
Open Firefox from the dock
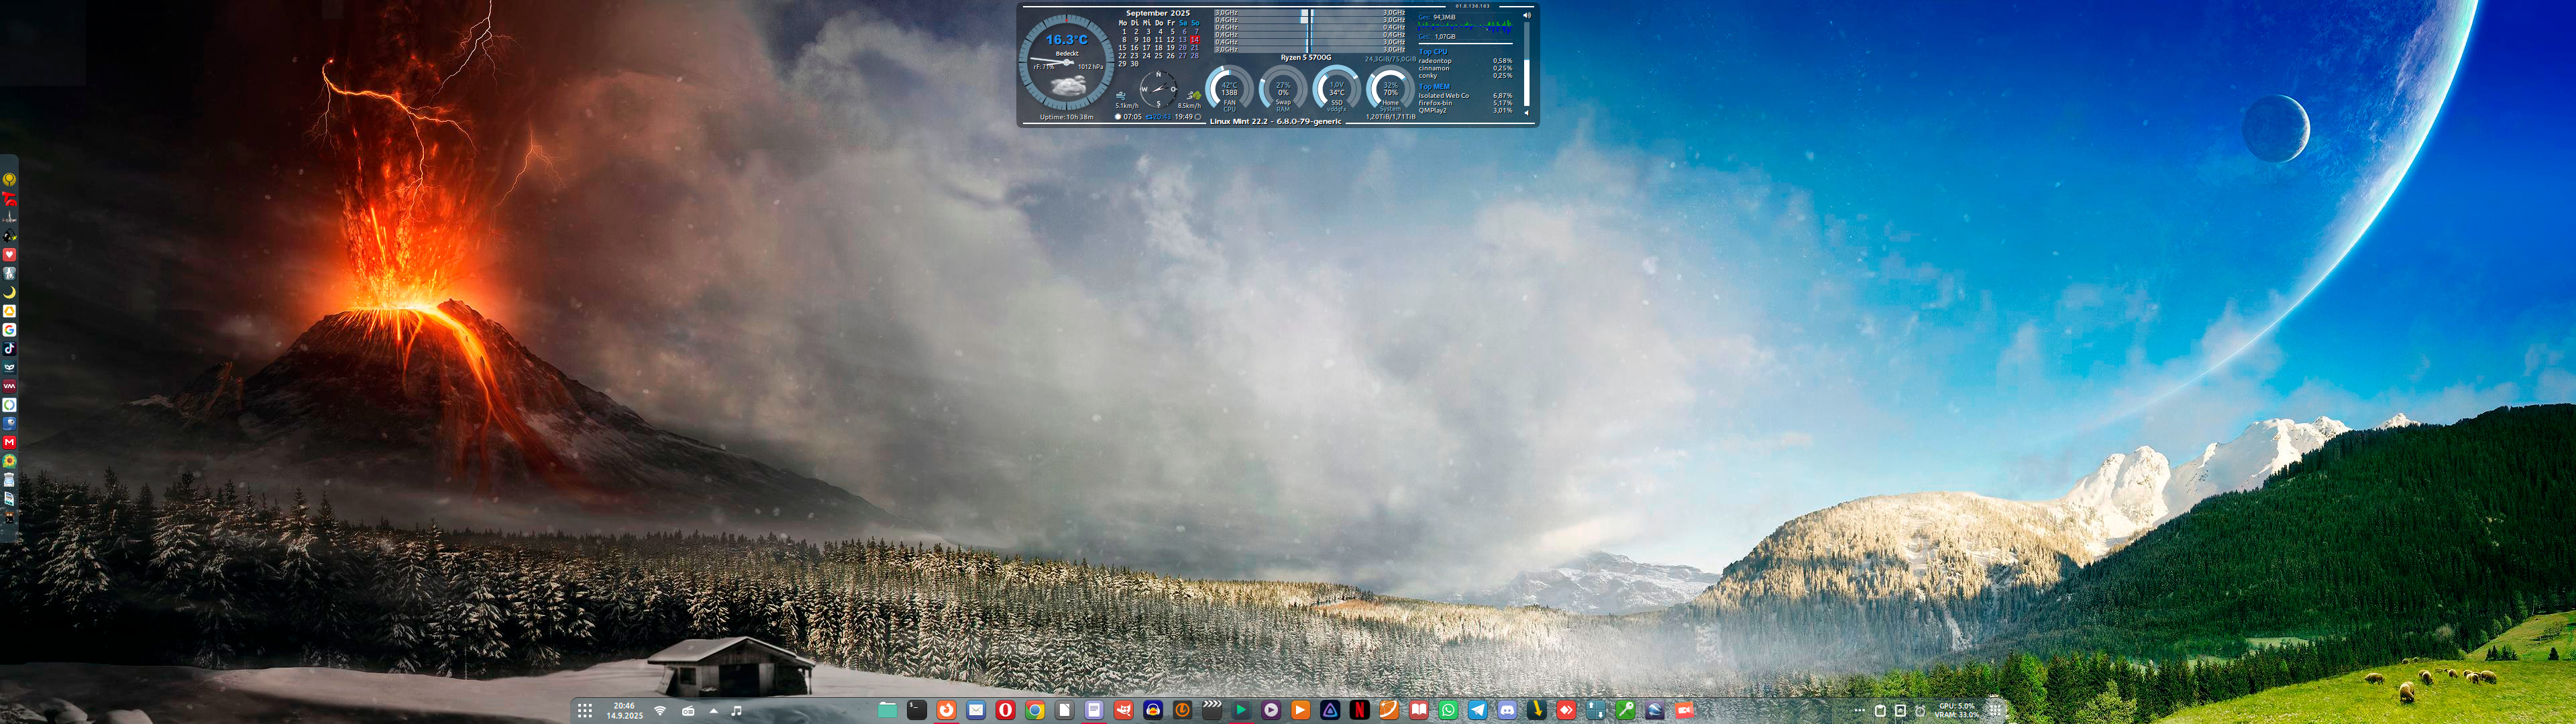click(x=946, y=710)
